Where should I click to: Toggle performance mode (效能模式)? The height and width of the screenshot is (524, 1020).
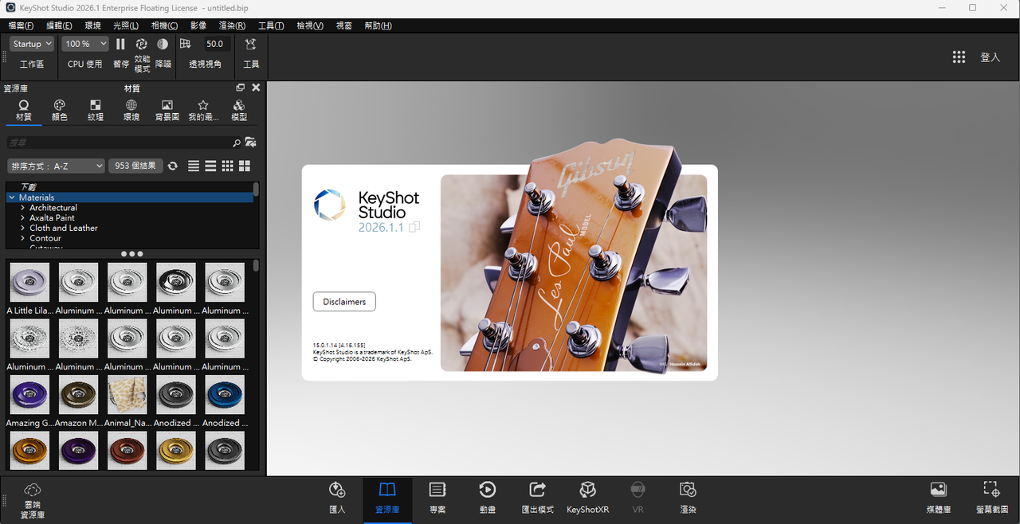pyautogui.click(x=142, y=45)
